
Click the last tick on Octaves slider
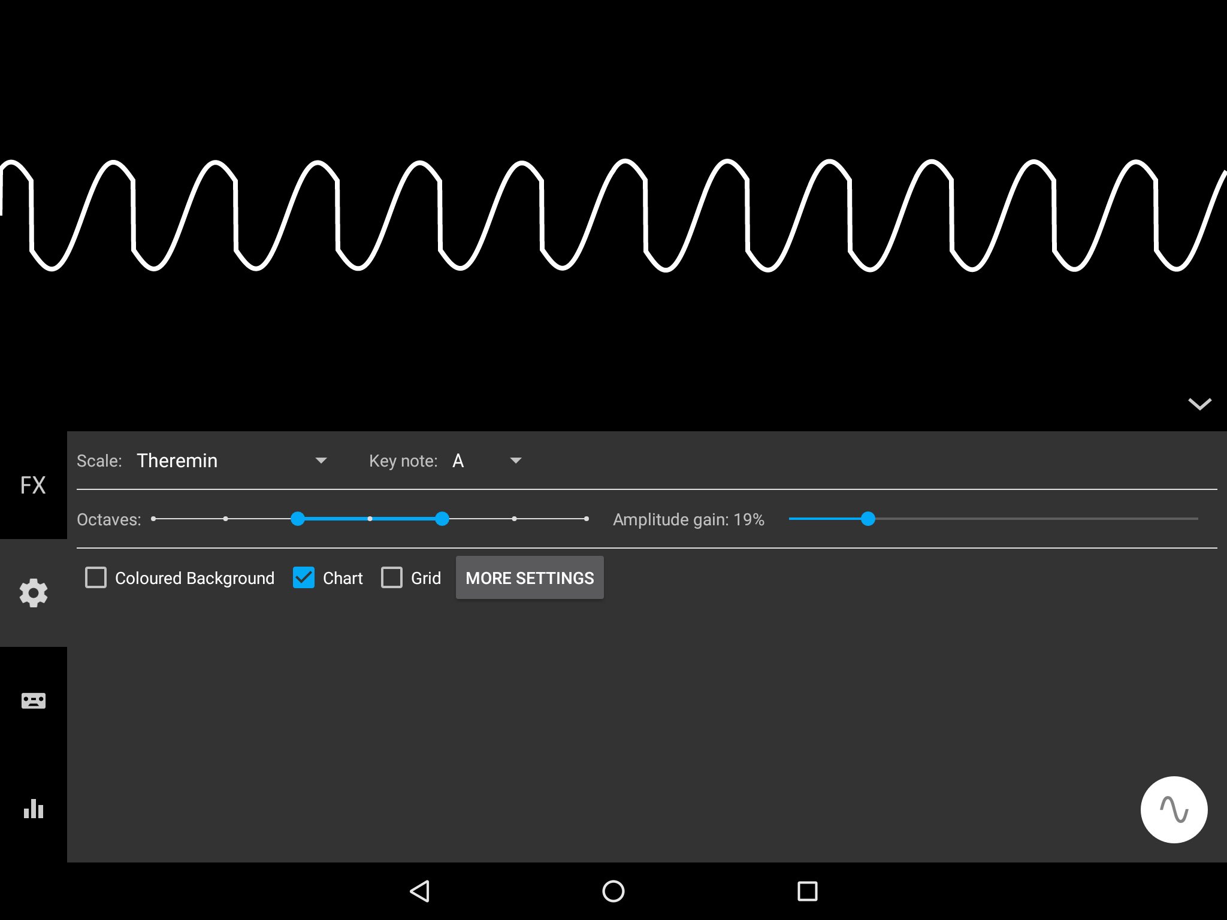point(586,519)
